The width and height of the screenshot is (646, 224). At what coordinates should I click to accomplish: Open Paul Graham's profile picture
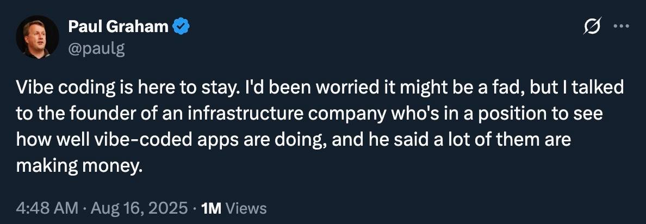(38, 36)
